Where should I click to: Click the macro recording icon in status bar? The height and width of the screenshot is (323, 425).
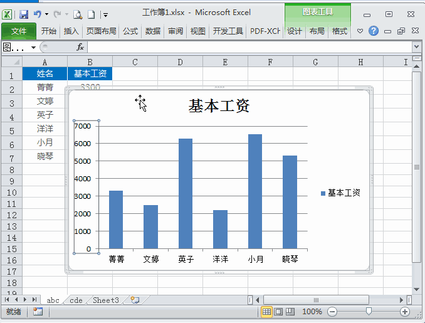pos(38,312)
